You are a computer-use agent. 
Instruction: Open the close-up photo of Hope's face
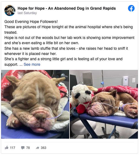pos(35,104)
